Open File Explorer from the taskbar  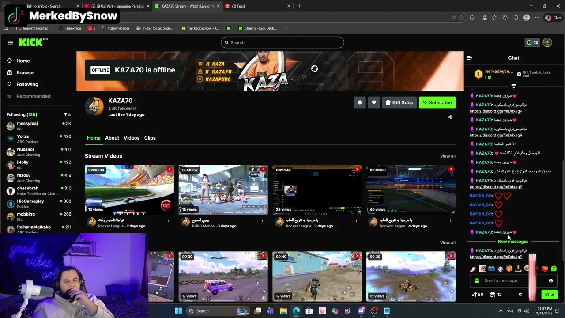(x=283, y=311)
